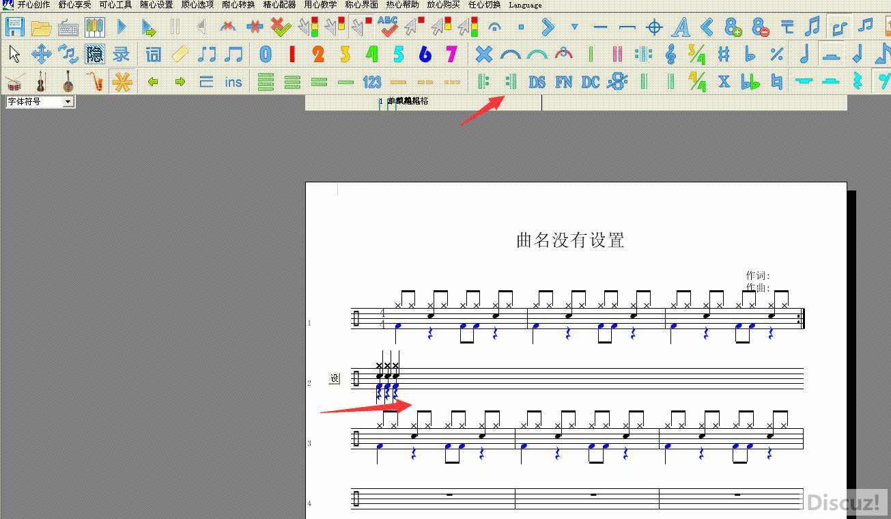This screenshot has height=519, width=891.
Task: Insert the repeat start barline icon
Action: [x=483, y=82]
